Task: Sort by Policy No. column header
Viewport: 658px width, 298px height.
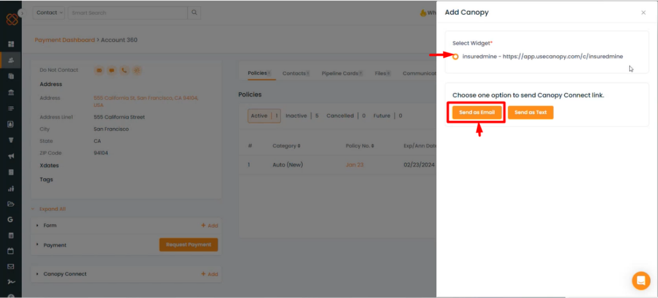Action: pyautogui.click(x=360, y=146)
